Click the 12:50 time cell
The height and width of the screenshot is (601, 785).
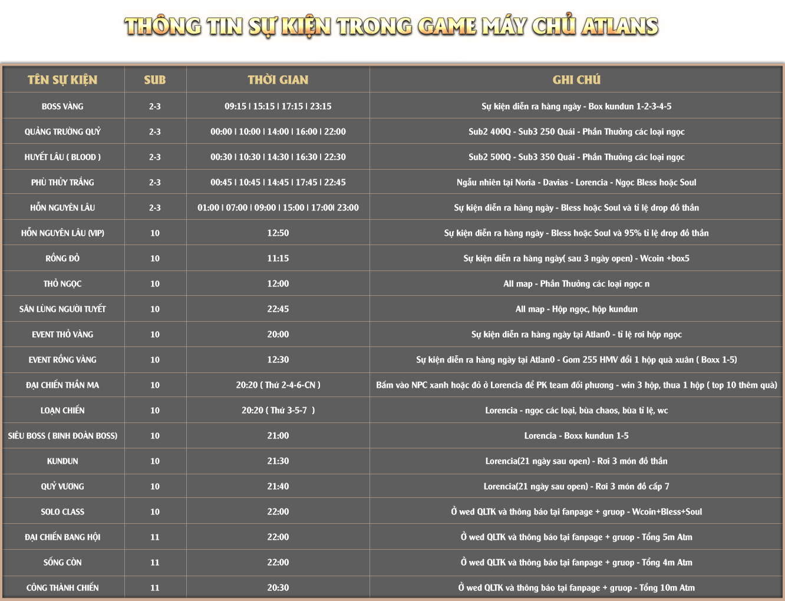coord(278,233)
